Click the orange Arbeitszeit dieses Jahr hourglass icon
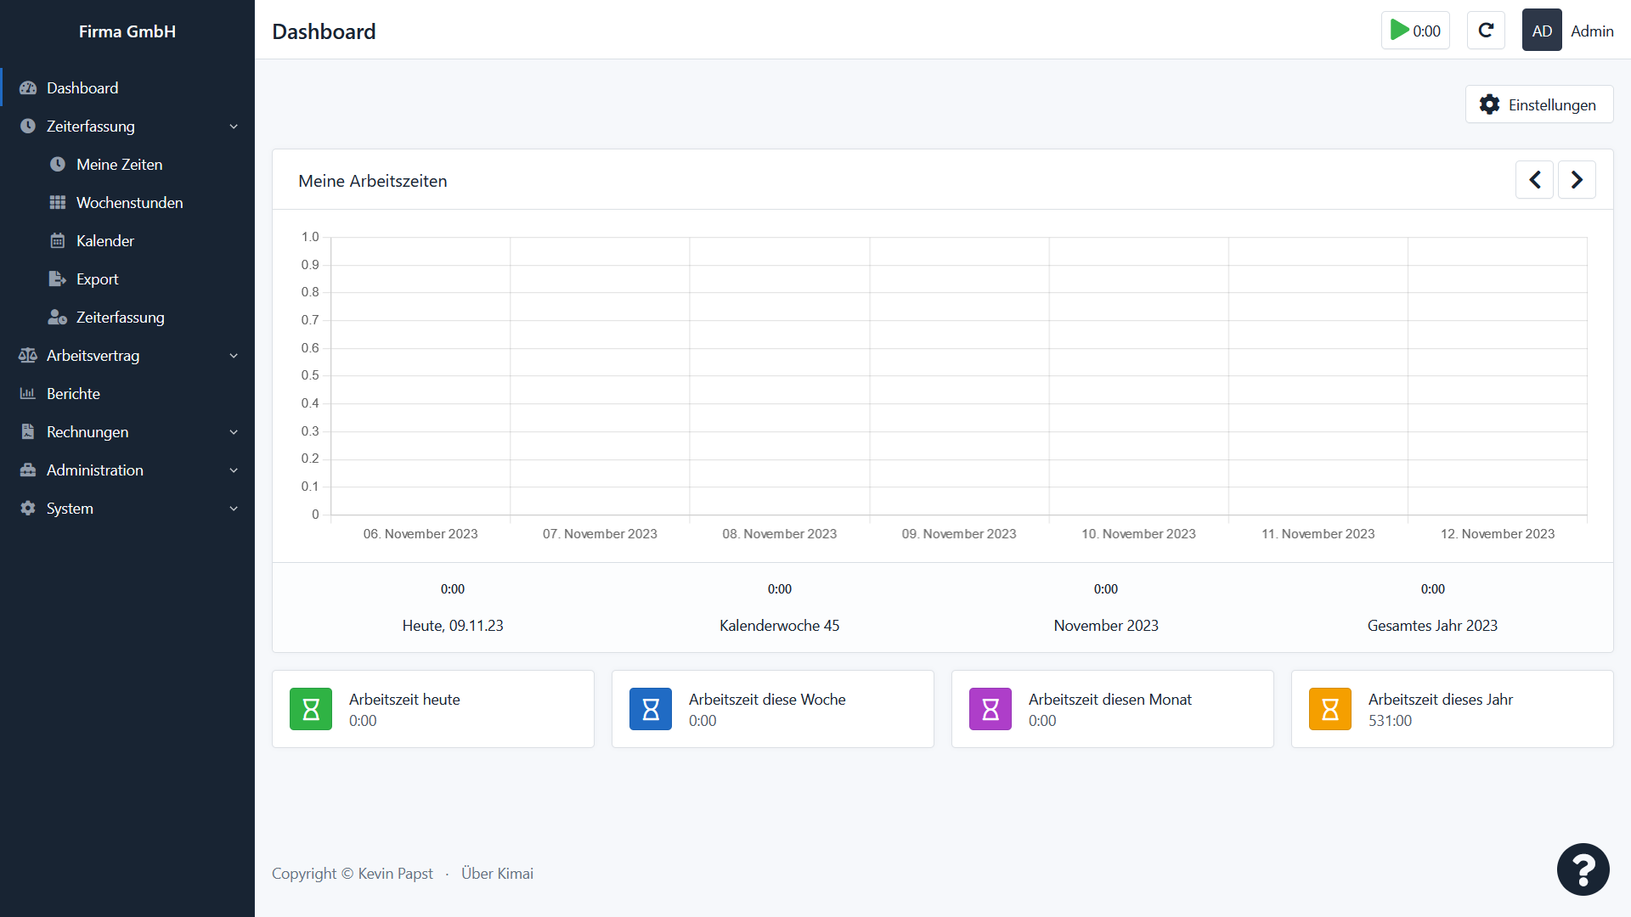 [x=1330, y=709]
